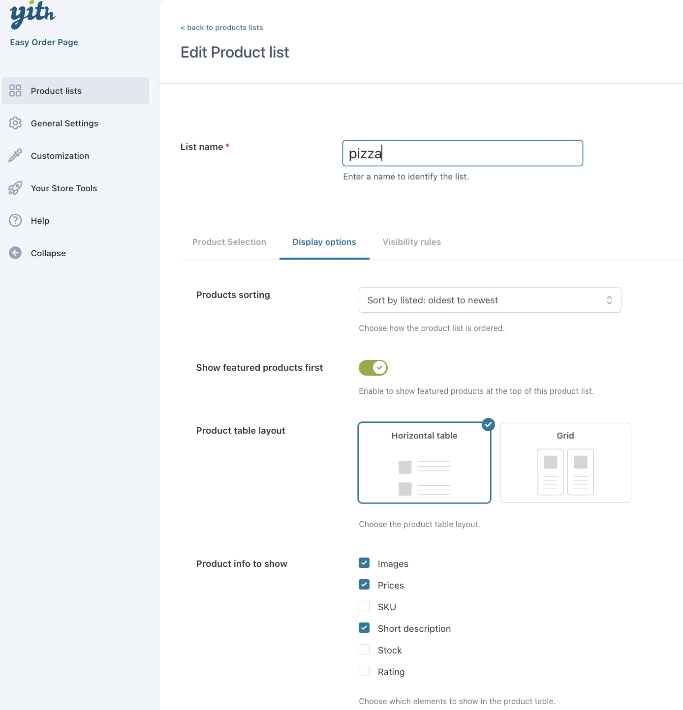Toggle Show featured products first switch
Viewport: 683px width, 710px height.
[373, 368]
